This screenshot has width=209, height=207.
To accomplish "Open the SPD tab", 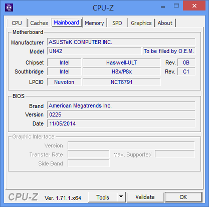I will [x=117, y=23].
